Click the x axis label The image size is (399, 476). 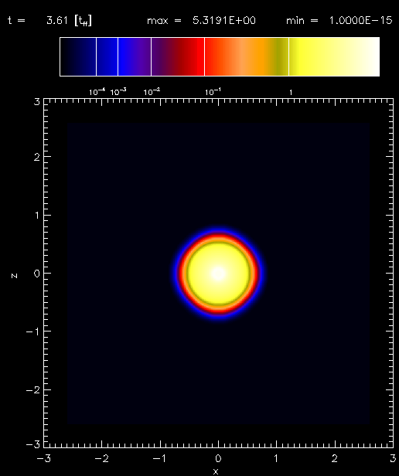pos(216,471)
